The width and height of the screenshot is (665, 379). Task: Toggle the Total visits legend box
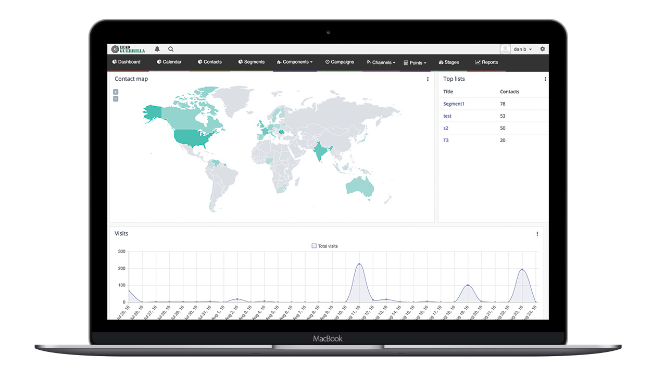pyautogui.click(x=314, y=246)
